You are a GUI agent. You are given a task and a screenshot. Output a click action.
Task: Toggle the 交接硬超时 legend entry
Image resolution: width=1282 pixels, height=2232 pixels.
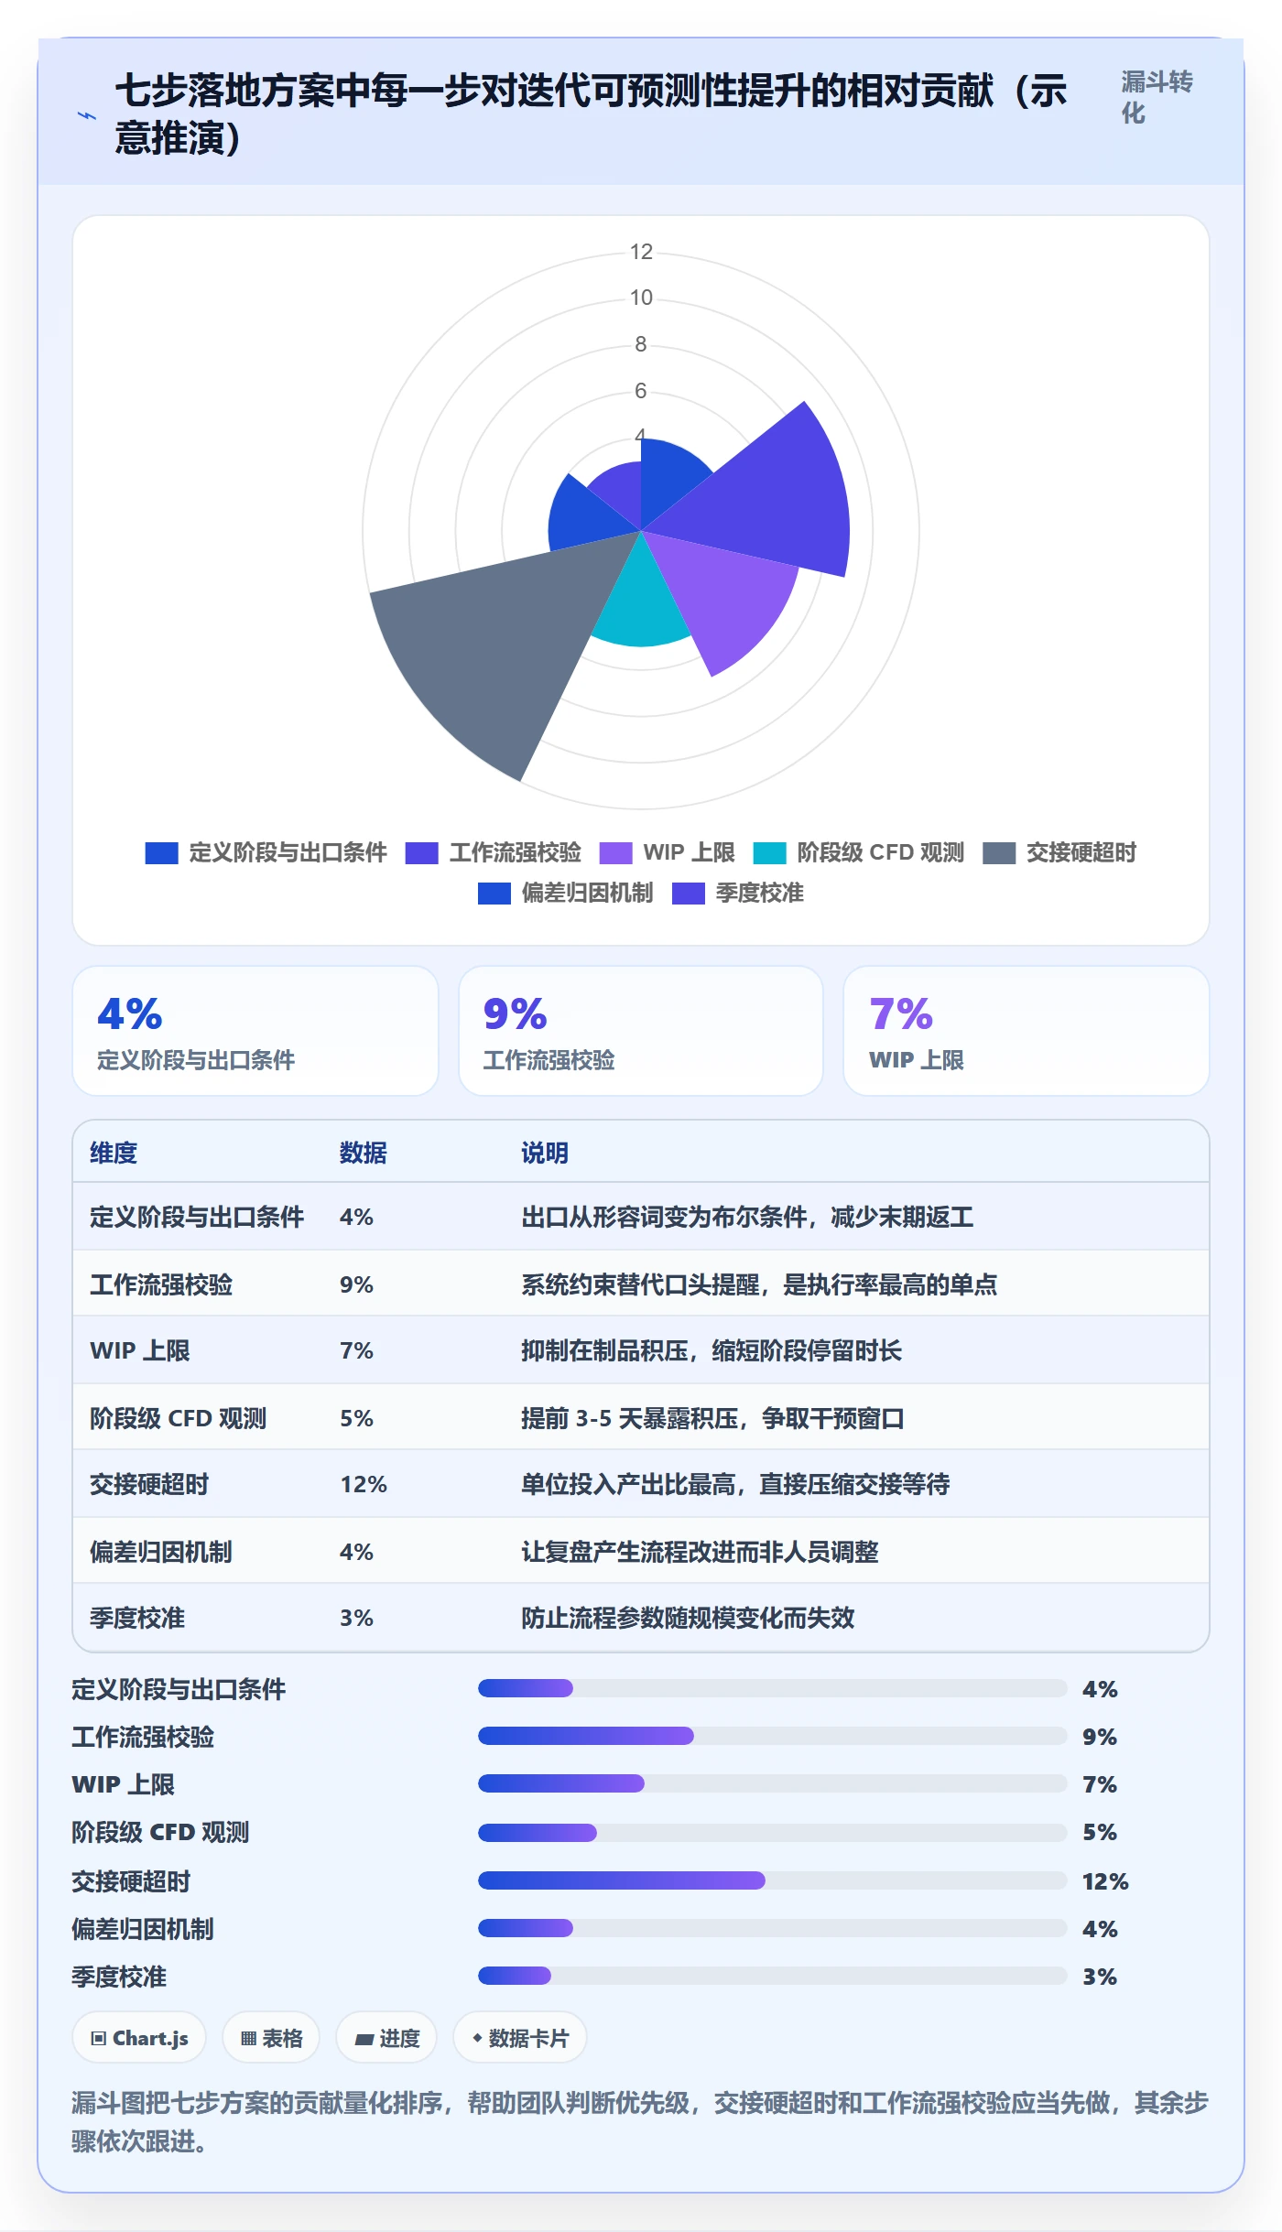pos(1059,853)
